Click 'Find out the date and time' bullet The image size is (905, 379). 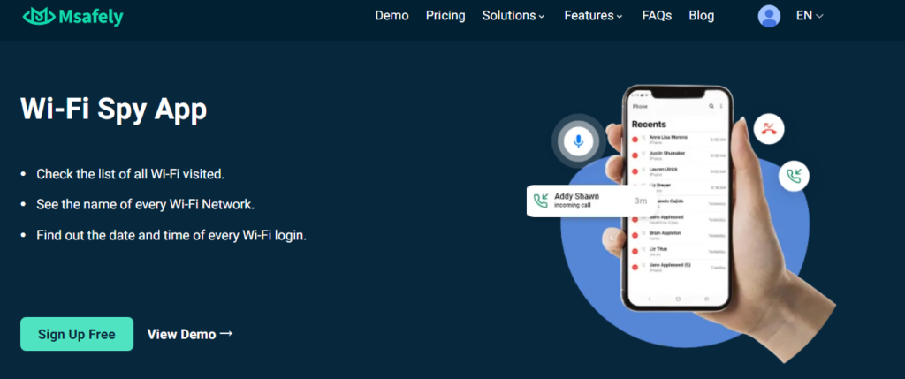coord(171,235)
